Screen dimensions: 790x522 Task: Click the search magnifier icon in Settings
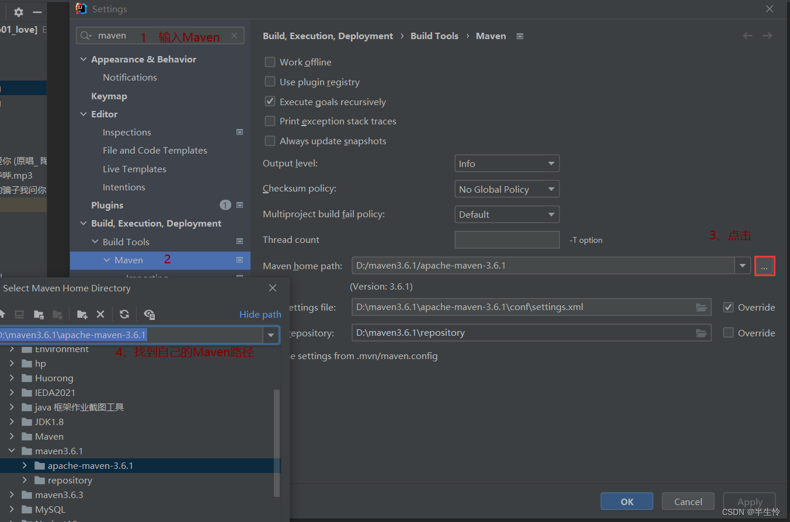(x=86, y=36)
